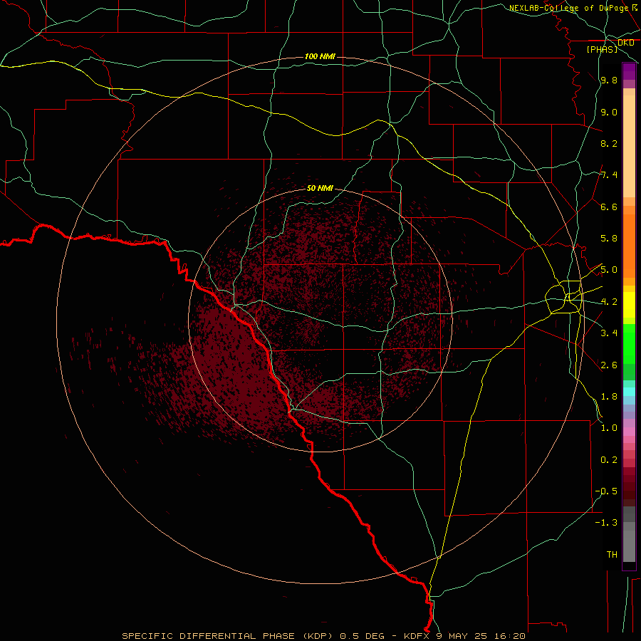641x641 pixels.
Task: Click the 0.2 legend value
Action: (x=609, y=459)
